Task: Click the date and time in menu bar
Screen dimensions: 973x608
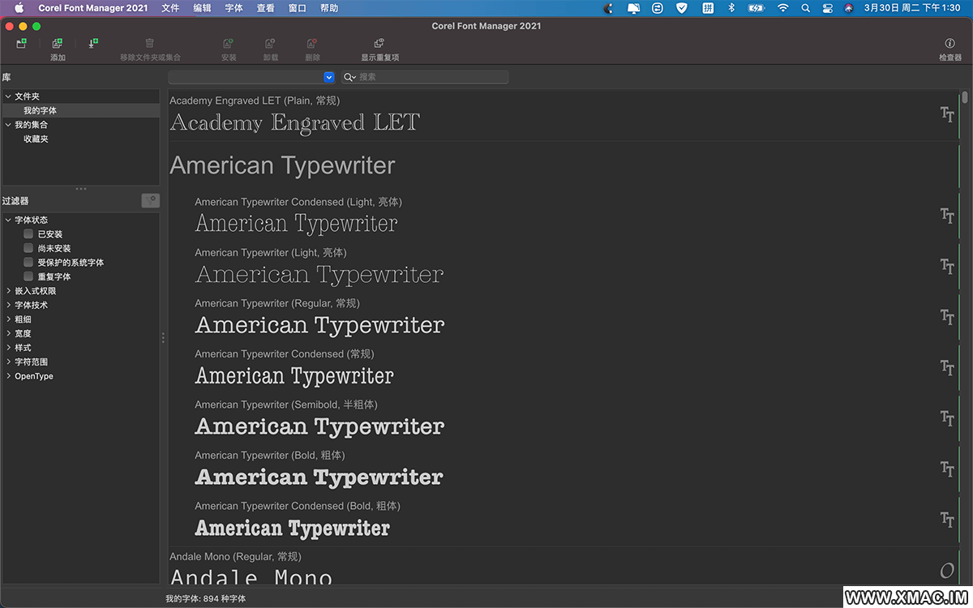Action: [912, 7]
